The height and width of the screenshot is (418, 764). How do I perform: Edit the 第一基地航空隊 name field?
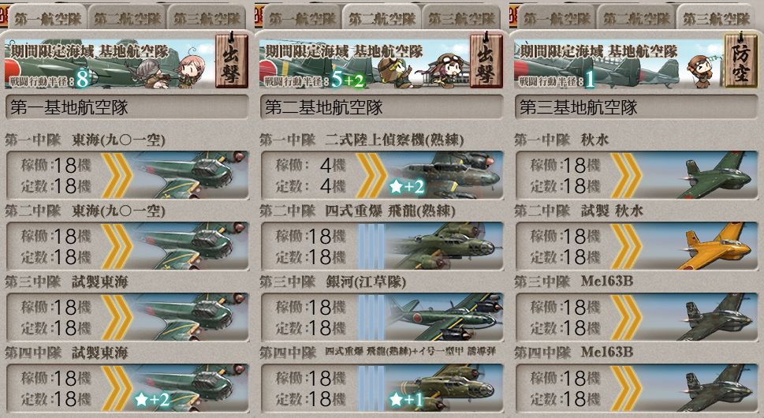tap(127, 107)
